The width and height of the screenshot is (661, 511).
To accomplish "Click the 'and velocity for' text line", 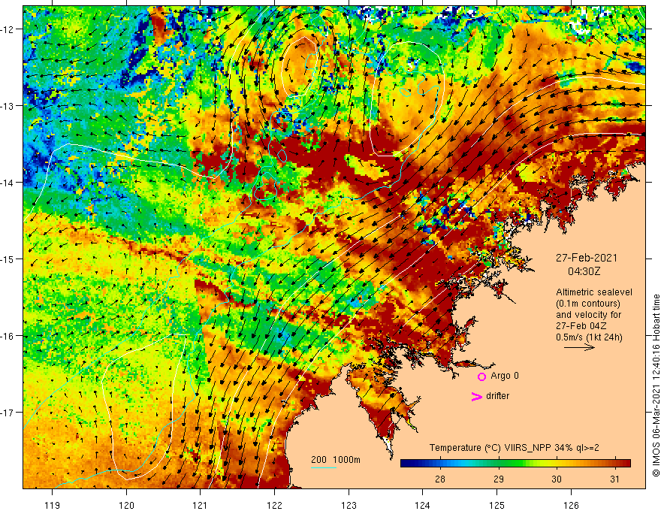I will click(x=588, y=315).
